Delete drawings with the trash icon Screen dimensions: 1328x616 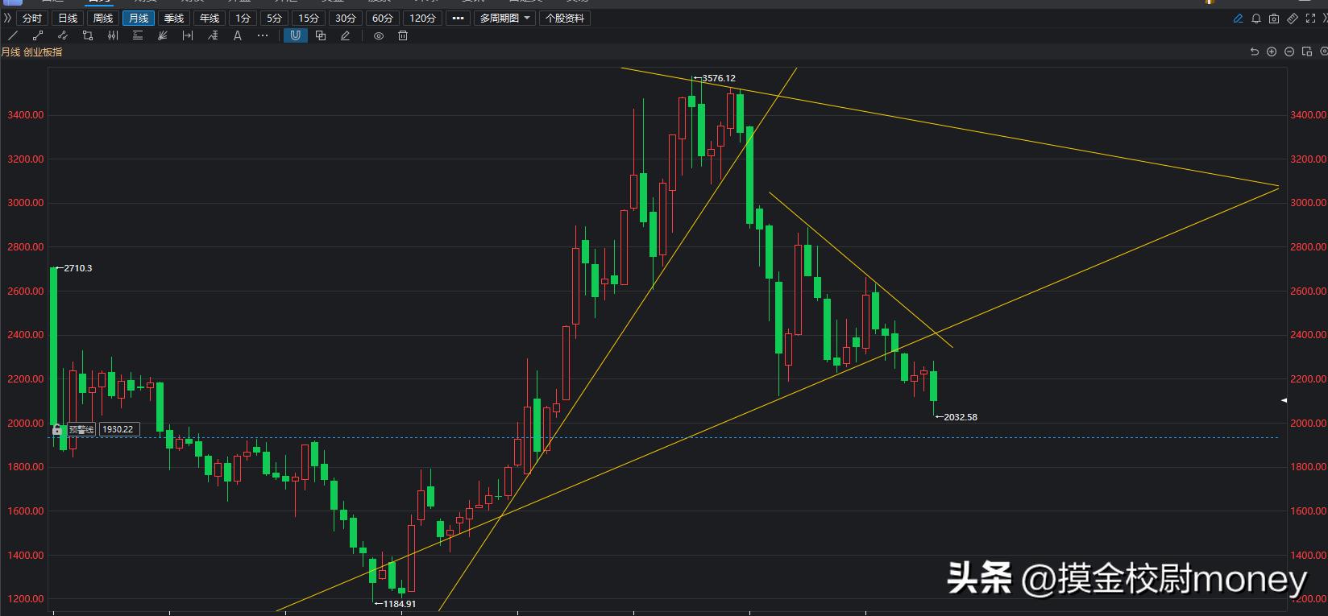pyautogui.click(x=404, y=35)
